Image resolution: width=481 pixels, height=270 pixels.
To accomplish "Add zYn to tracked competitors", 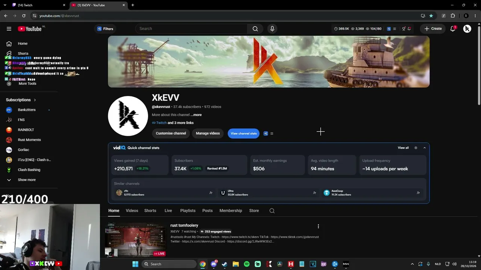I will (x=211, y=193).
